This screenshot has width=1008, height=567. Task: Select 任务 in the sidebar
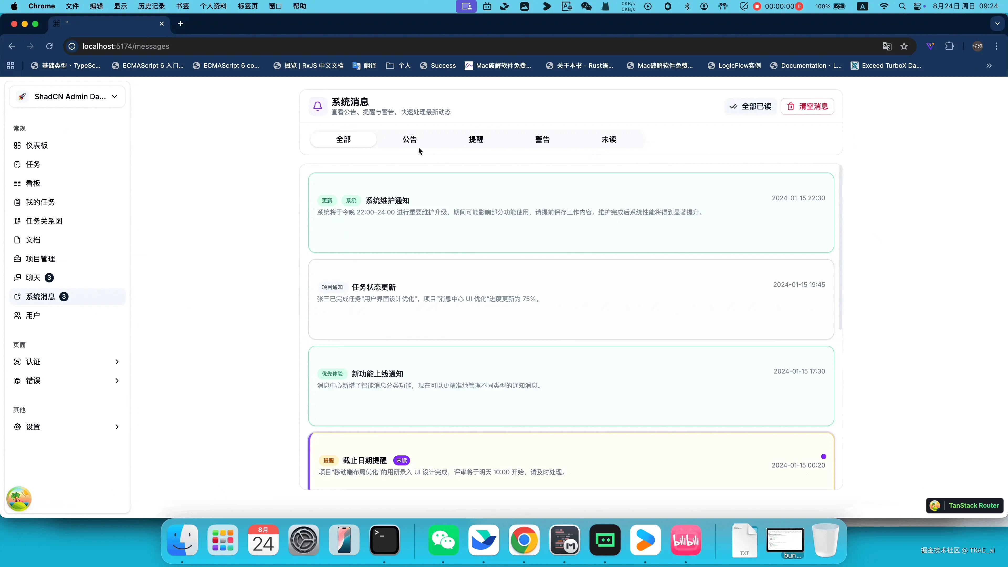click(33, 164)
